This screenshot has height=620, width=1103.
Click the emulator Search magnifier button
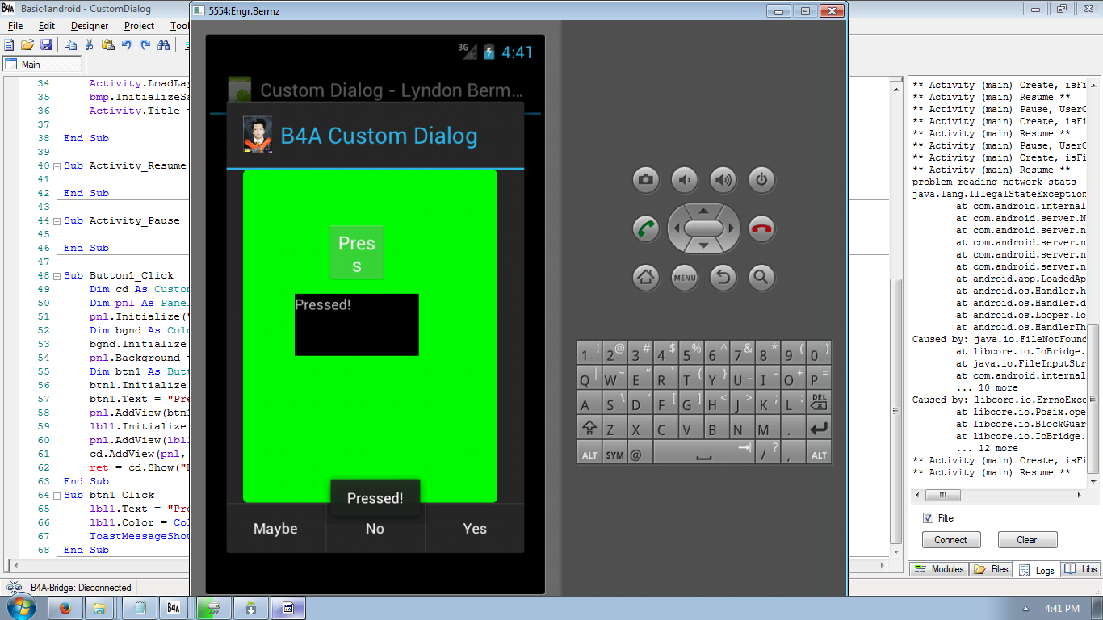click(x=761, y=278)
